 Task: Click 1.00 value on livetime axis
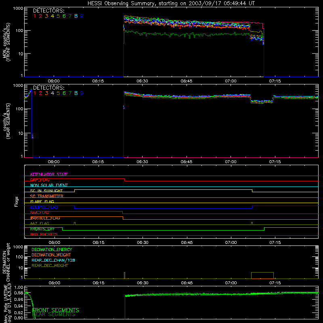19,287
